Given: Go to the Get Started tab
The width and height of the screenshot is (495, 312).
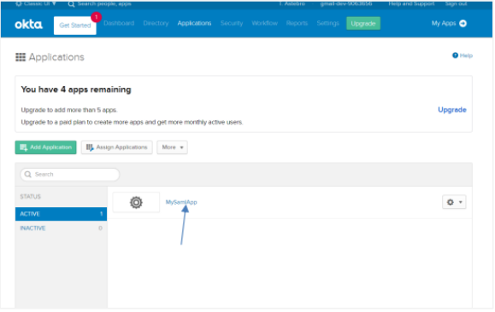Looking at the screenshot, I should 75,26.
